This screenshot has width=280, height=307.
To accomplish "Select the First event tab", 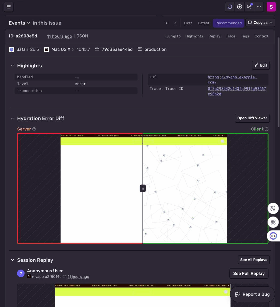I will coord(188,23).
